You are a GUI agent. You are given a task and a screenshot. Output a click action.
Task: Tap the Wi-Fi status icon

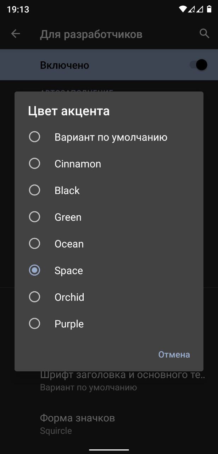pyautogui.click(x=183, y=9)
